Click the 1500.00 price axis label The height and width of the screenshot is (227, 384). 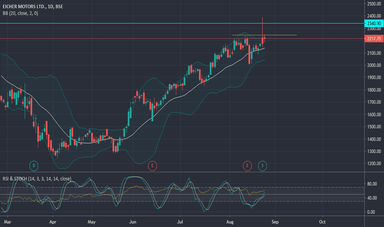[x=374, y=127]
